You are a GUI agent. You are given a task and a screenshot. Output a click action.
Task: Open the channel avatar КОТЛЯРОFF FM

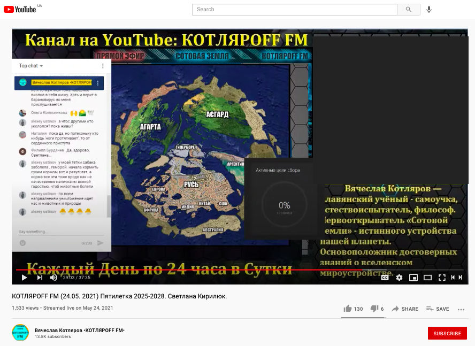coord(20,333)
